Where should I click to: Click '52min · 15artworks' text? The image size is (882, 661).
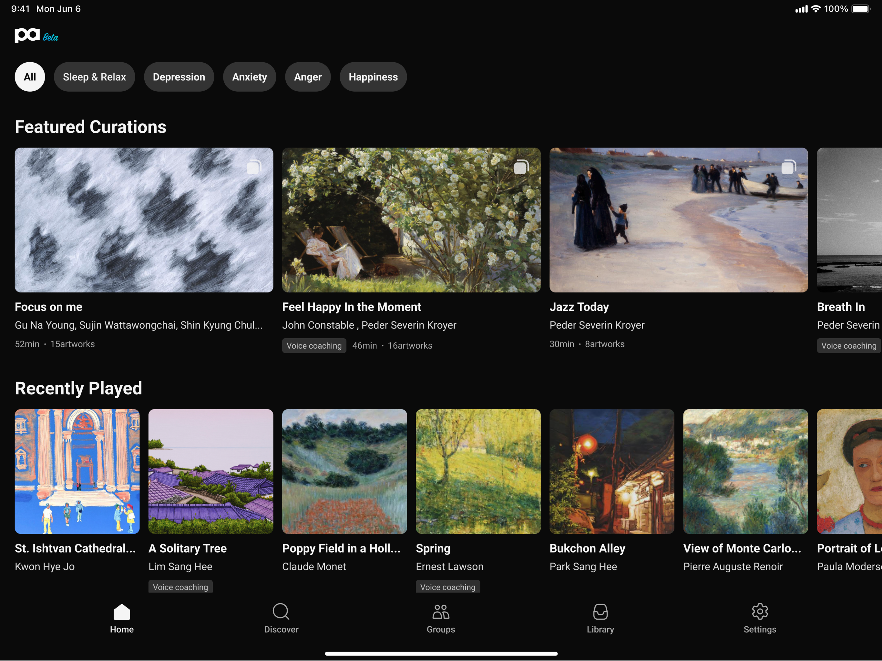(55, 344)
